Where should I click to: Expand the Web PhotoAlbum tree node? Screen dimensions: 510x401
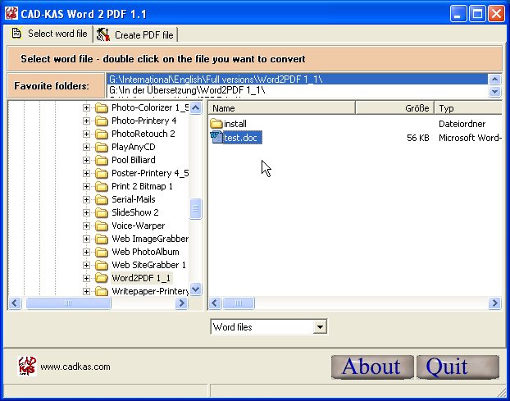(x=87, y=252)
